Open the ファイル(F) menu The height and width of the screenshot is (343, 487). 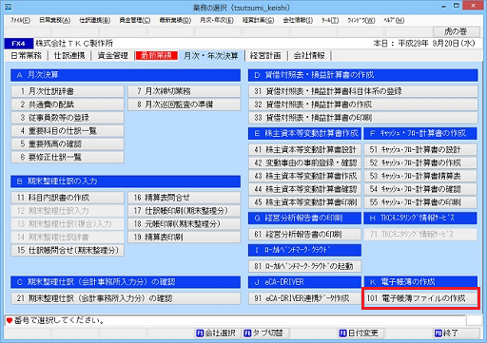coord(20,20)
